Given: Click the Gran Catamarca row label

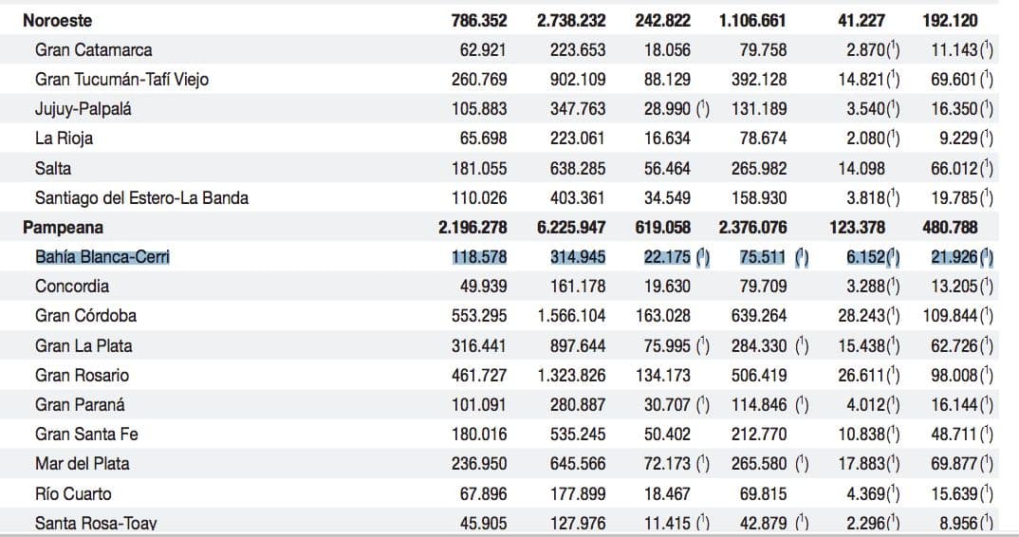Looking at the screenshot, I should (x=94, y=50).
